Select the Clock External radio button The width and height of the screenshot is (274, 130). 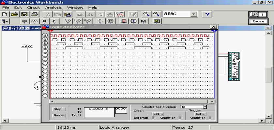coord(152,118)
